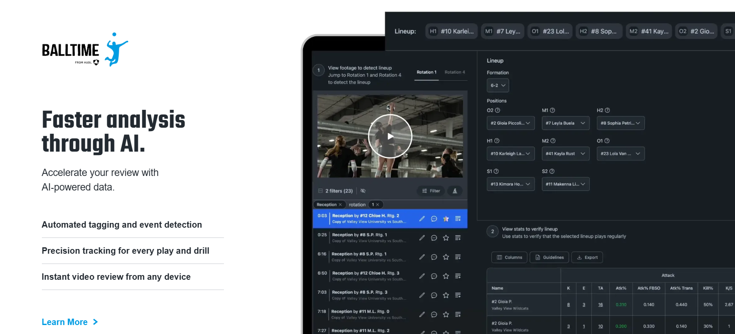Add the 6:50 clip to a playlist
Image resolution: width=735 pixels, height=334 pixels.
(458, 276)
